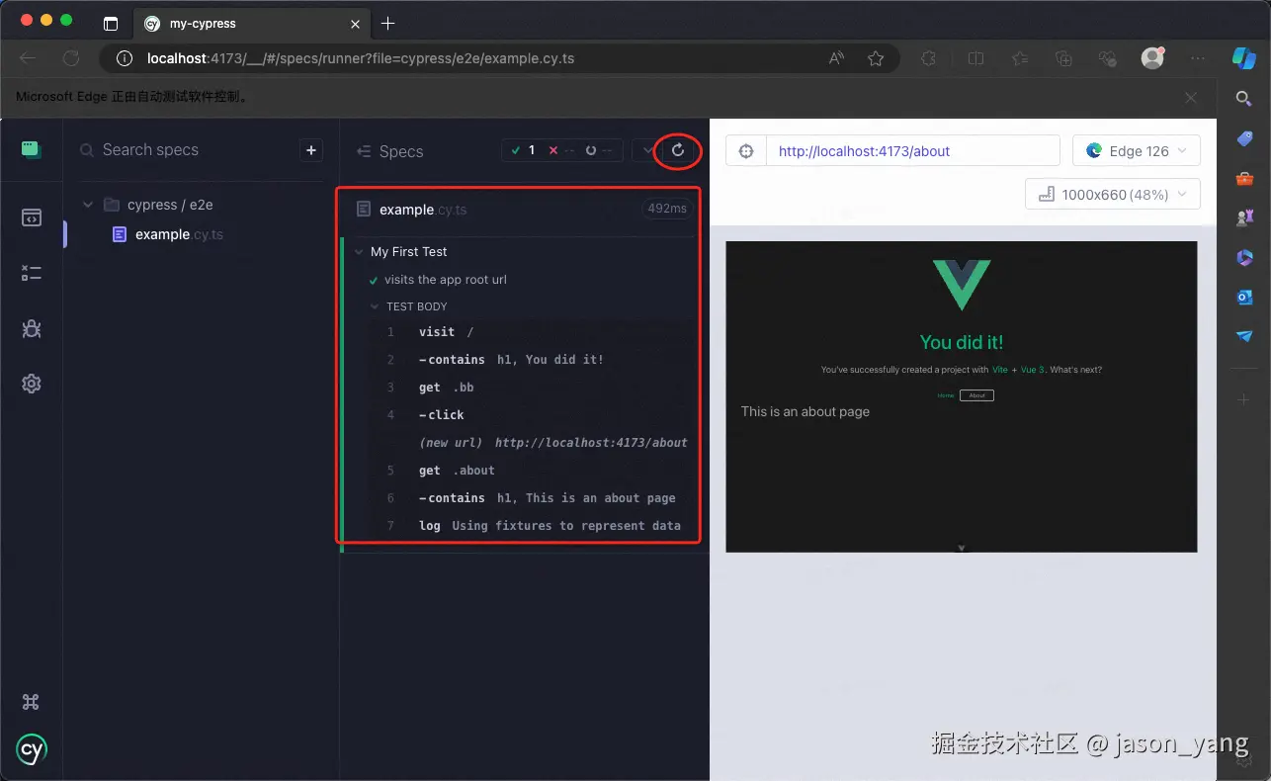Show keyboard shortcuts via command icon
This screenshot has width=1271, height=781.
coord(31,702)
